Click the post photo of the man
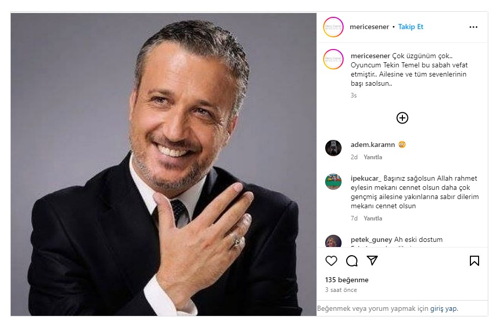497x320 pixels. coord(164,163)
